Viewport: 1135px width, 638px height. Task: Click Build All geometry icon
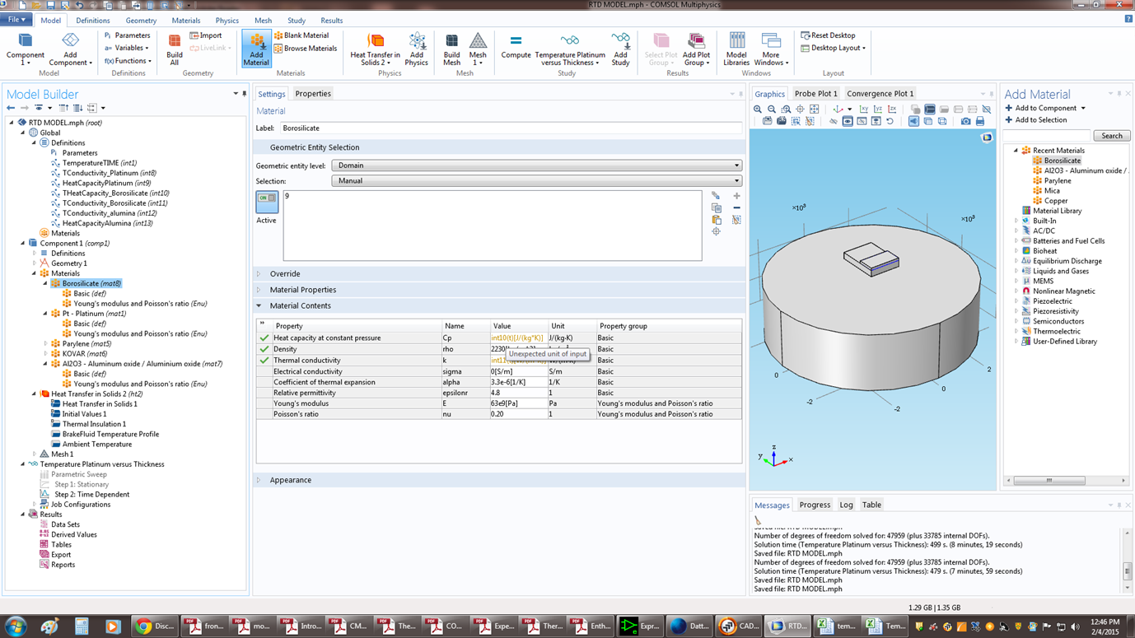(175, 49)
